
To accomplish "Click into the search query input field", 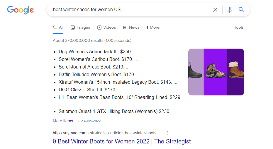I will coord(129,10).
